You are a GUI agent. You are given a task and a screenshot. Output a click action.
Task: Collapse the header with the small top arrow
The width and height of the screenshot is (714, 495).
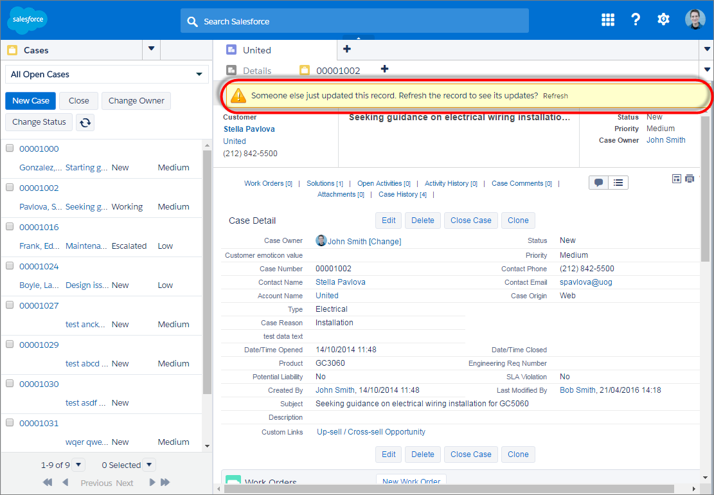point(359,37)
